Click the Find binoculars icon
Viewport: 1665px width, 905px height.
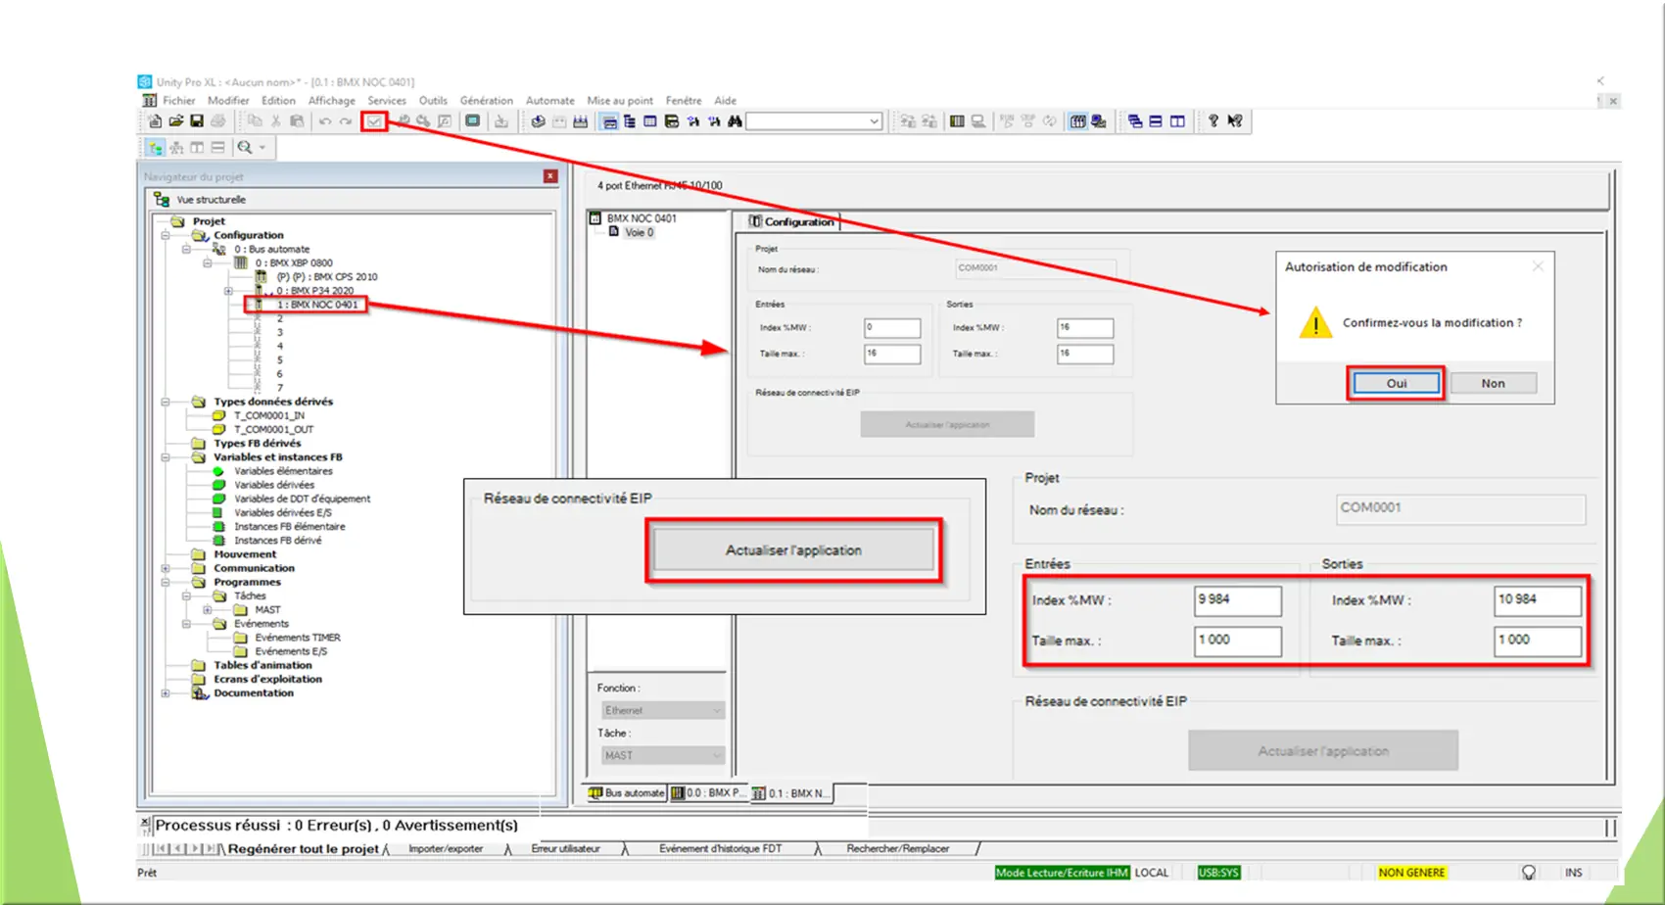(735, 121)
